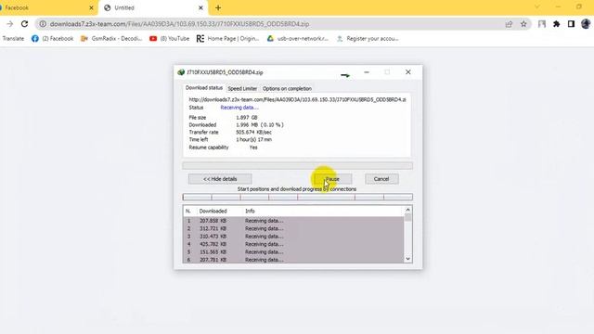The height and width of the screenshot is (334, 594).
Task: Share this page icon in address bar
Action: pyautogui.click(x=509, y=24)
